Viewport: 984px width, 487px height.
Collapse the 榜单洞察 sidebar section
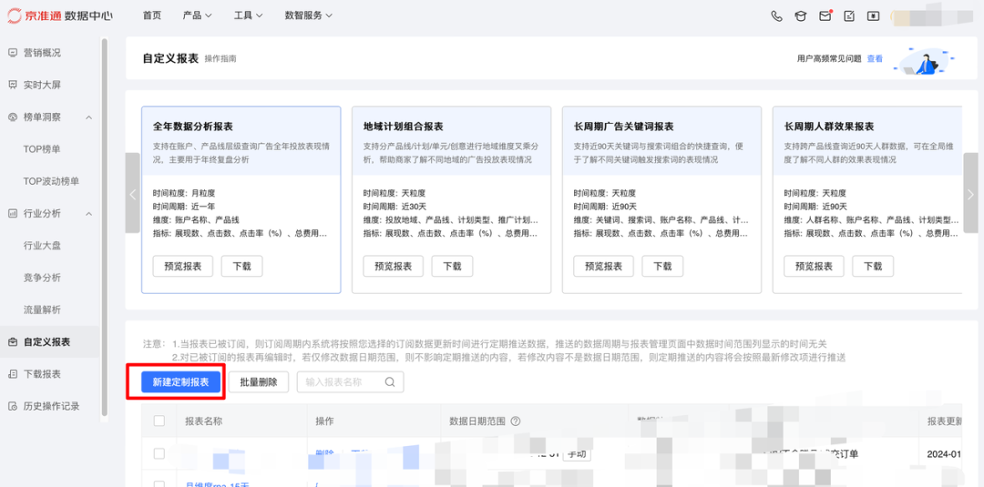[88, 117]
